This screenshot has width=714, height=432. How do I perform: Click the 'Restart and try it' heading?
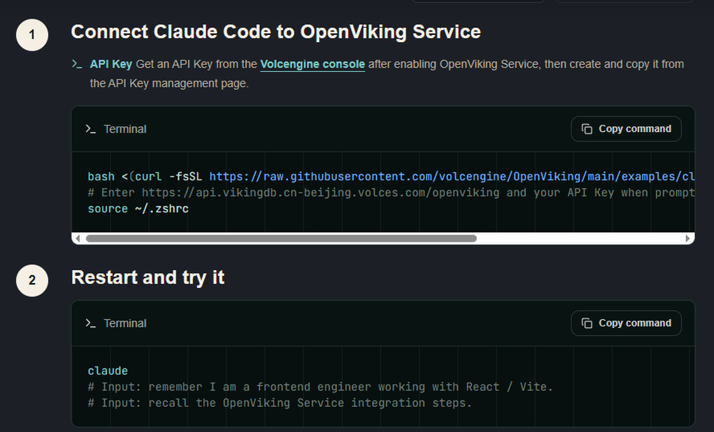click(148, 277)
